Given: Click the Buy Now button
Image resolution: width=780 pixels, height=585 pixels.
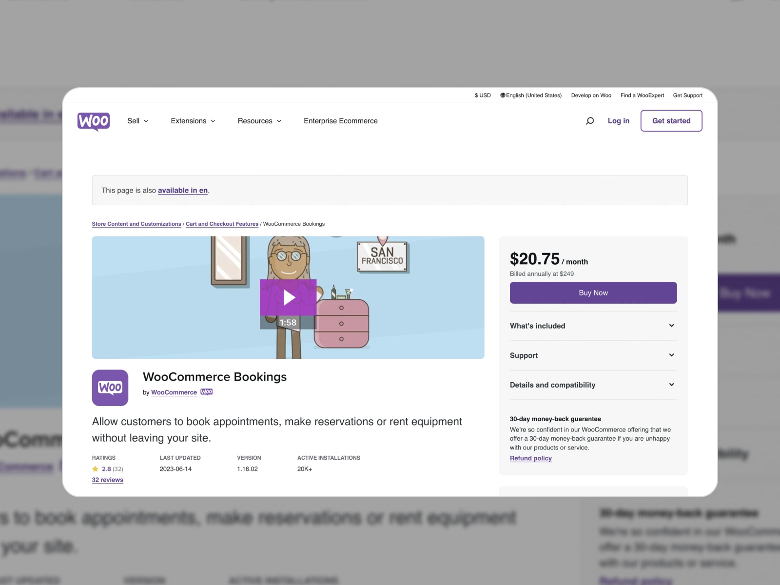Looking at the screenshot, I should tap(593, 292).
